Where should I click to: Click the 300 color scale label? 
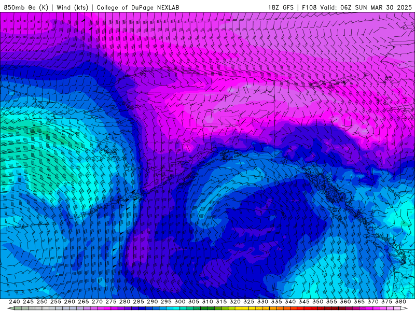click(x=179, y=302)
